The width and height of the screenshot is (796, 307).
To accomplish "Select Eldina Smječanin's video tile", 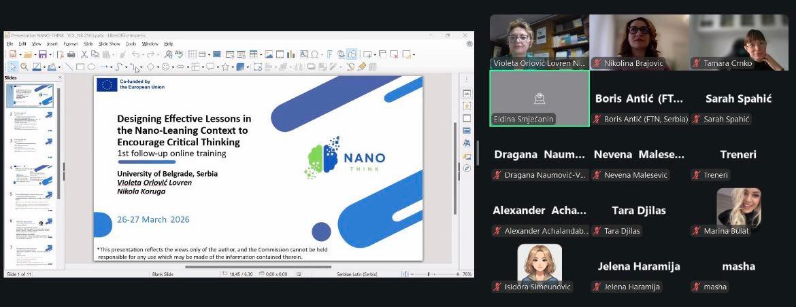I will 539,98.
